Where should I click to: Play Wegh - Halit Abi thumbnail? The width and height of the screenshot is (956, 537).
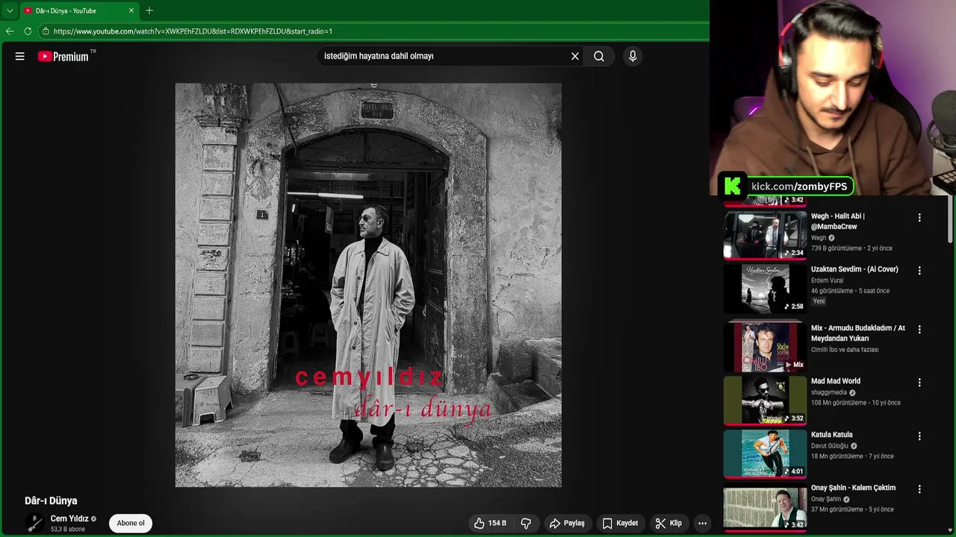pos(765,235)
